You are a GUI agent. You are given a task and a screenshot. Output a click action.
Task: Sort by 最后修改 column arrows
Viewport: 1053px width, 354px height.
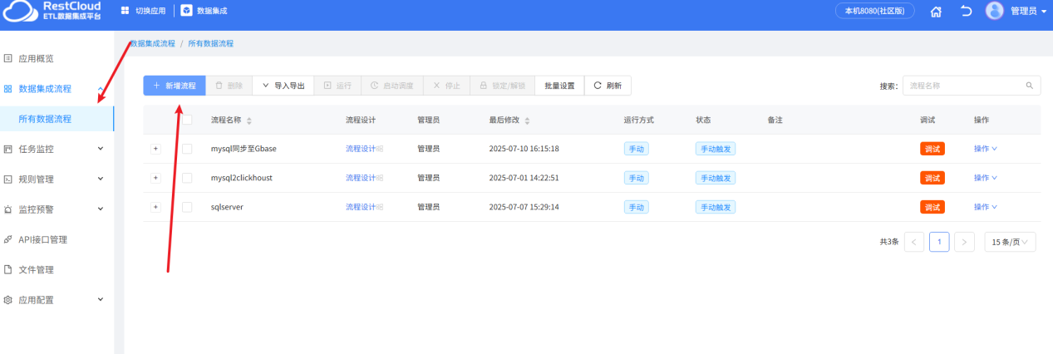527,120
